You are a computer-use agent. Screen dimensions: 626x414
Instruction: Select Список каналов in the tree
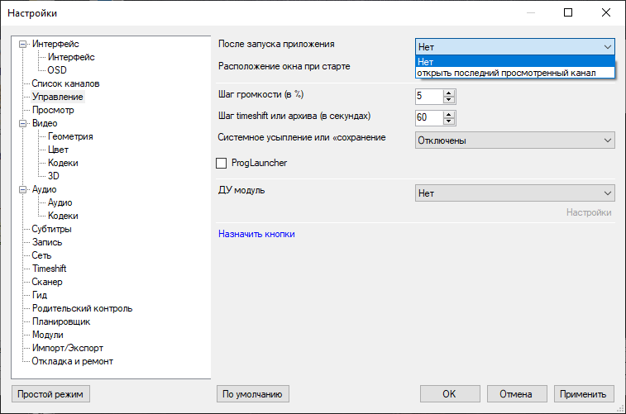(65, 83)
